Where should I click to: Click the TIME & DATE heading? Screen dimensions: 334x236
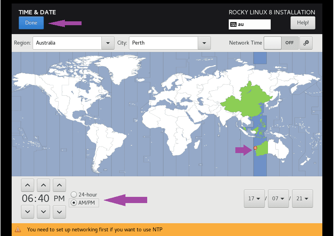pos(37,12)
